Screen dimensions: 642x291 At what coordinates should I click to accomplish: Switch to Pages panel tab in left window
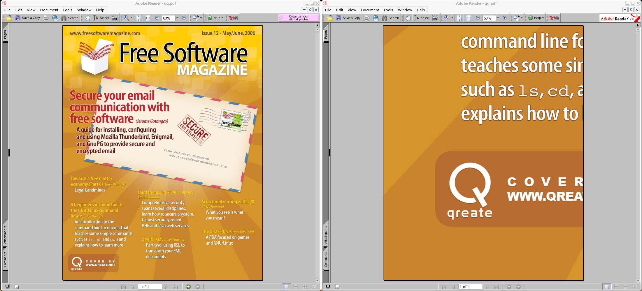[5, 35]
